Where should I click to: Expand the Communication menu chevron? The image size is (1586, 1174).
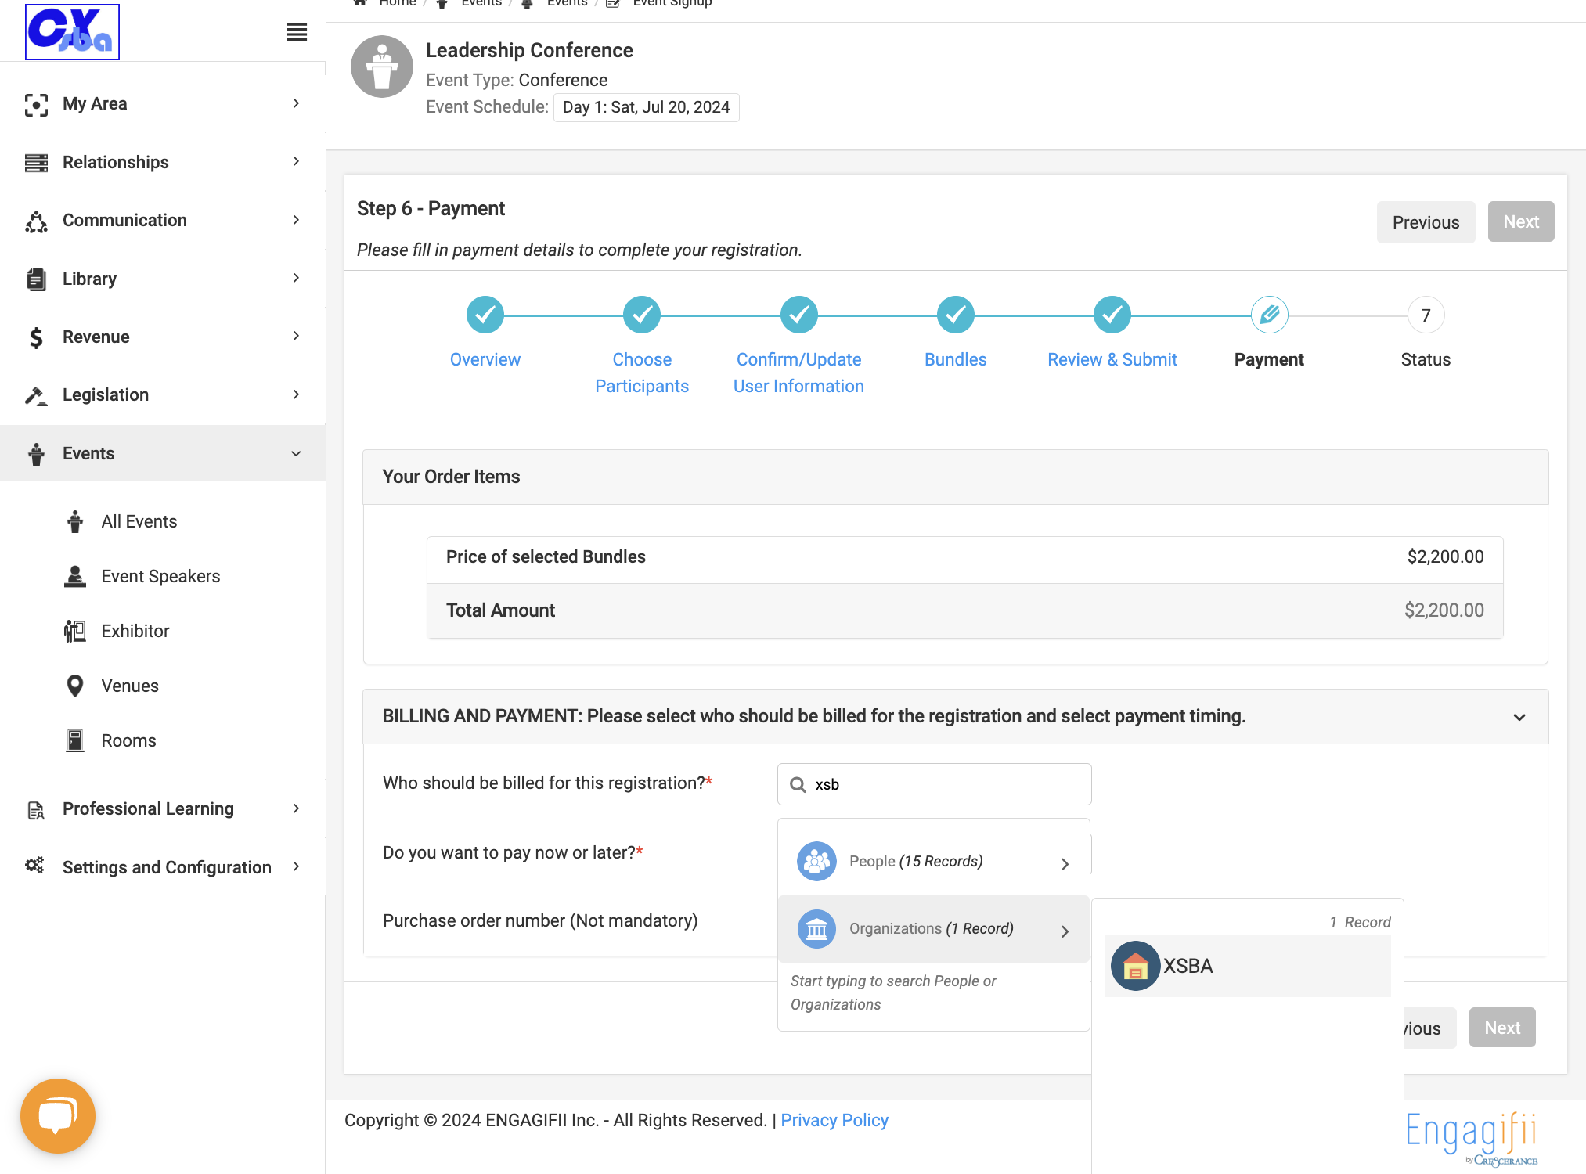[x=296, y=220]
